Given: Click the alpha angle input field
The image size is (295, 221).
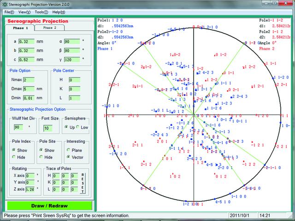Looking at the screenshot, I should coord(72,41).
